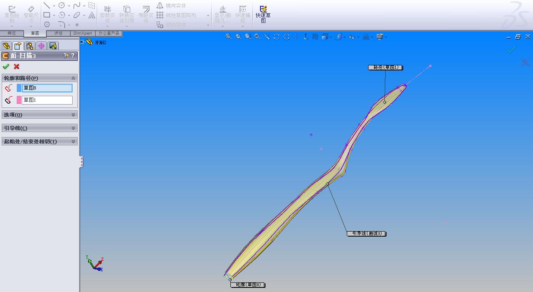Expand the 牙刷2 flyout tree node
The image size is (533, 292).
82,42
